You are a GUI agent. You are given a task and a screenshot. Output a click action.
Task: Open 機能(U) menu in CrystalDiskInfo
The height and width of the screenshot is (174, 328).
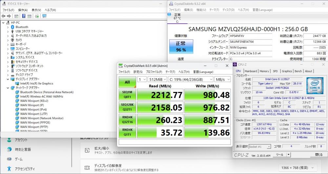[201, 10]
